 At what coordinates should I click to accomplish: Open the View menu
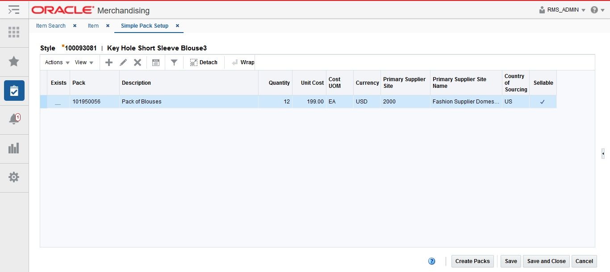pos(81,62)
